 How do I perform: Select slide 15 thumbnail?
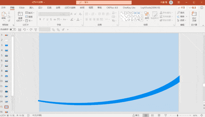coord(6,107)
